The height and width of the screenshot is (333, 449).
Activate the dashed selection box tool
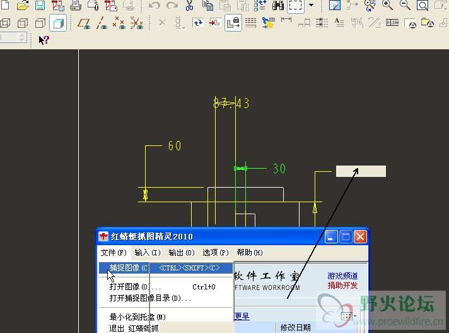295,6
